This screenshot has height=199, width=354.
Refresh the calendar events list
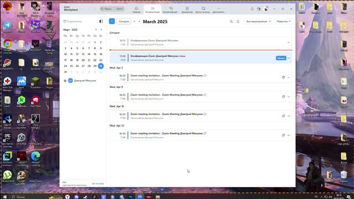coord(238,22)
